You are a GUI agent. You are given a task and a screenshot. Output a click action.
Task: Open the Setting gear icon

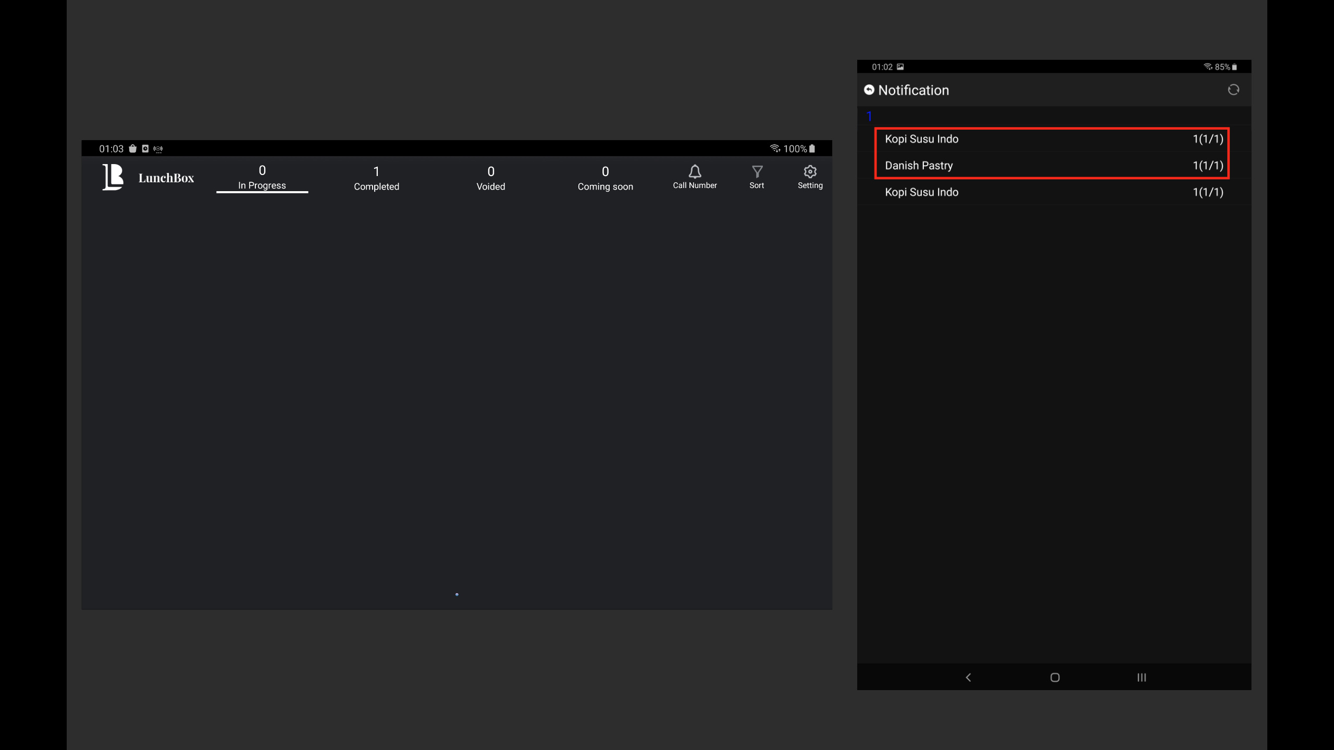tap(810, 172)
